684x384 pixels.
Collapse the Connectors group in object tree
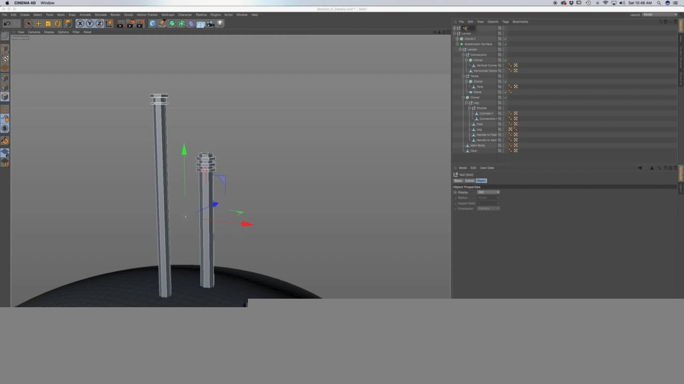click(463, 55)
